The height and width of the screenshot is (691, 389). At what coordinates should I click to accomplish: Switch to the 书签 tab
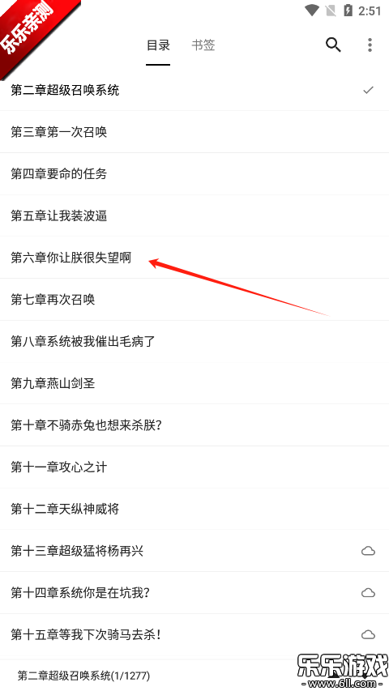(x=203, y=45)
